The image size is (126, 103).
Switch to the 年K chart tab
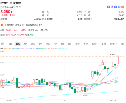pos(48,44)
